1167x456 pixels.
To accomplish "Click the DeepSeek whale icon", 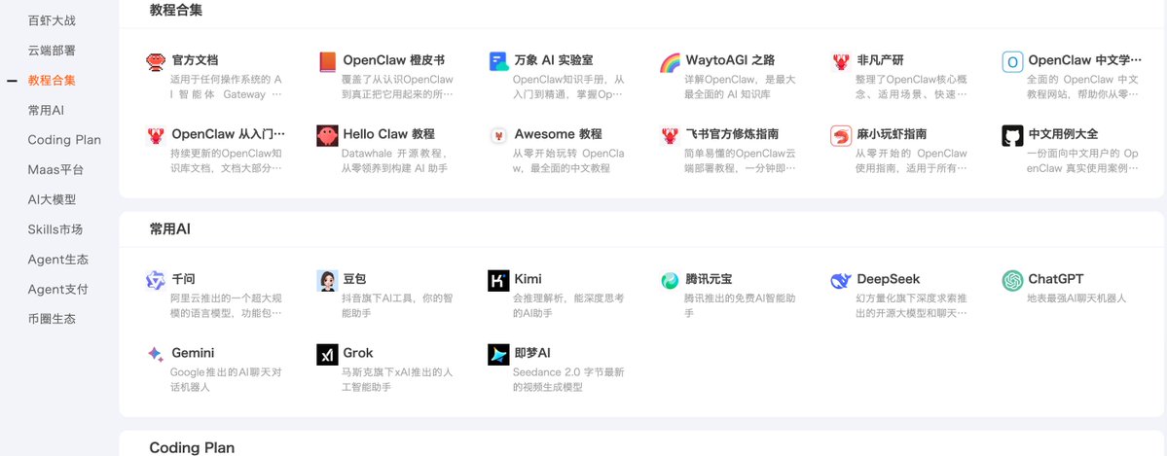I will click(x=841, y=280).
